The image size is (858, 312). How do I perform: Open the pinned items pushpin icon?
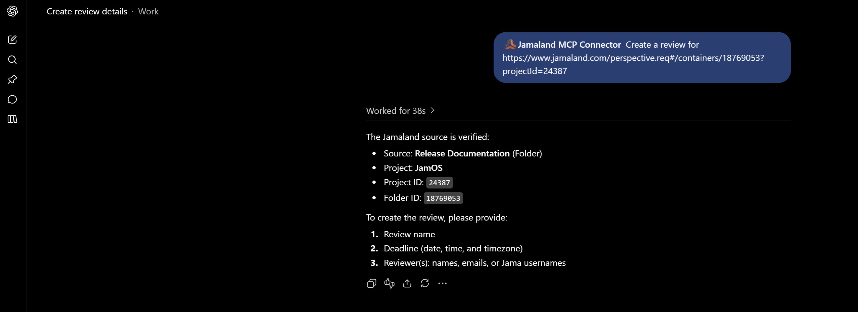pos(12,79)
